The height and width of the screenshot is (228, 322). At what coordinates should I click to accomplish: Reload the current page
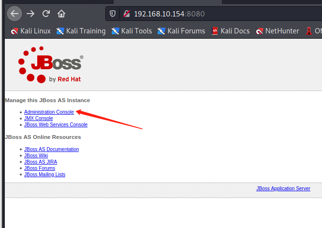pyautogui.click(x=46, y=14)
